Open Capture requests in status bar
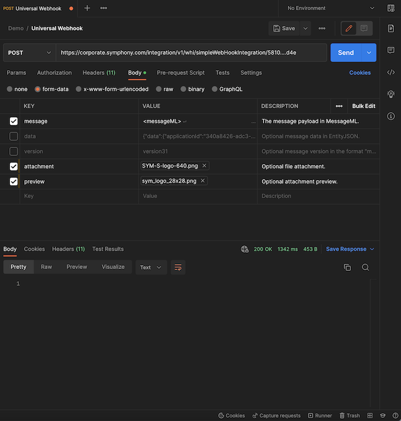This screenshot has width=401, height=421. pos(277,416)
